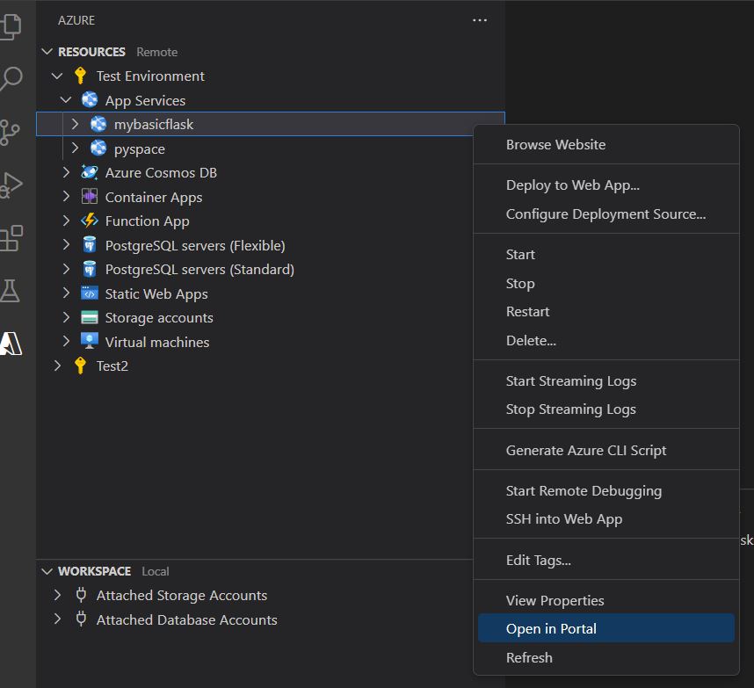The image size is (754, 688).
Task: Open the Testing flask icon
Action: point(11,291)
